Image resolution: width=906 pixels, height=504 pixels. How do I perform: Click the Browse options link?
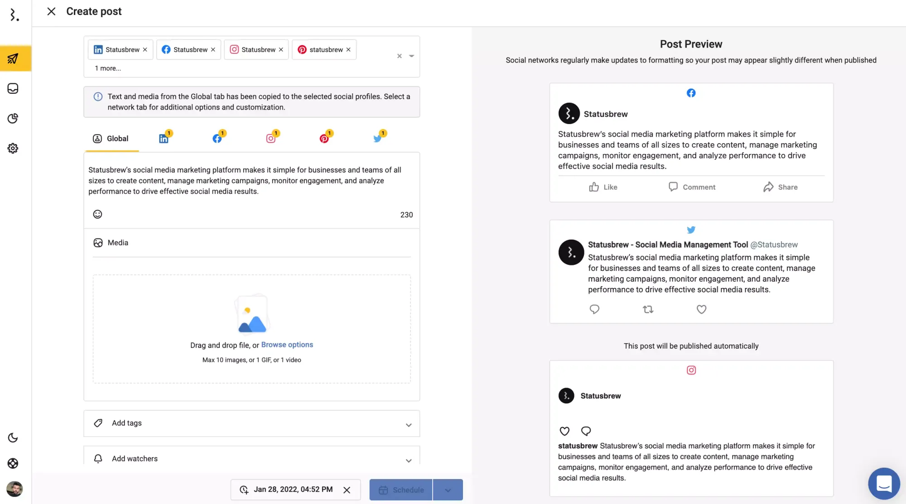pyautogui.click(x=287, y=345)
